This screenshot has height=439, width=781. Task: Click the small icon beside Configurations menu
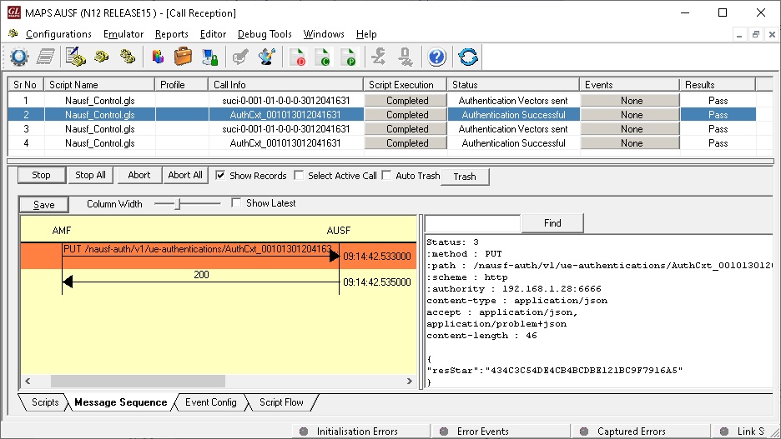click(13, 34)
